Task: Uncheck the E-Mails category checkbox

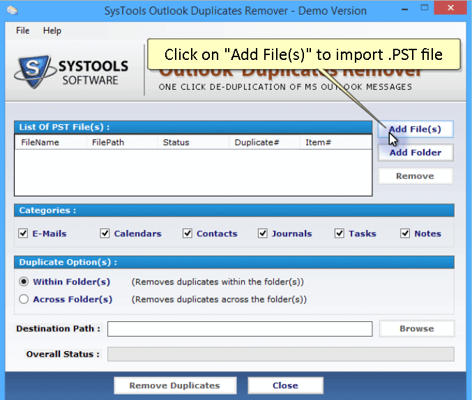Action: coord(23,233)
